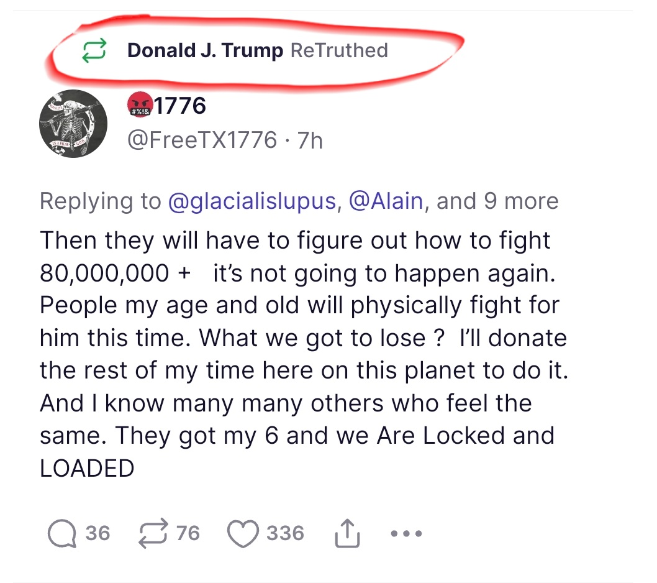The width and height of the screenshot is (657, 583).
Task: Click the @FreeTX1776 handle
Action: pyautogui.click(x=202, y=140)
